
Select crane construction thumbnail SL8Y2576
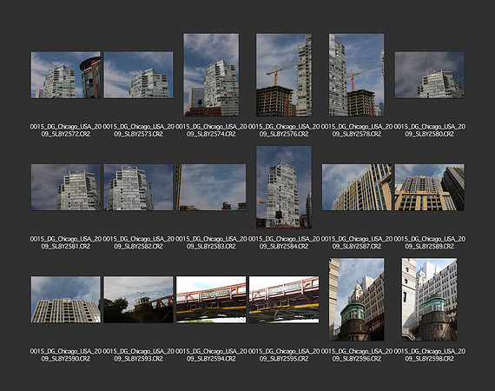point(284,75)
